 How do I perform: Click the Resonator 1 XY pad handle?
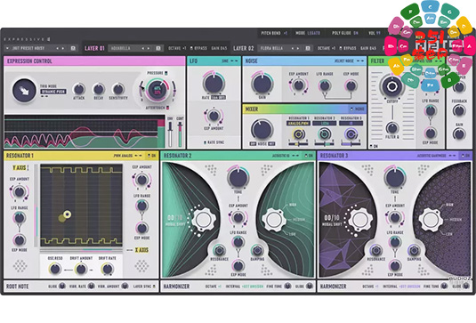[68, 214]
